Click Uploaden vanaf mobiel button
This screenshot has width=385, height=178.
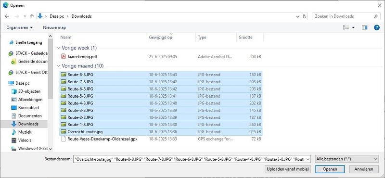(288, 169)
